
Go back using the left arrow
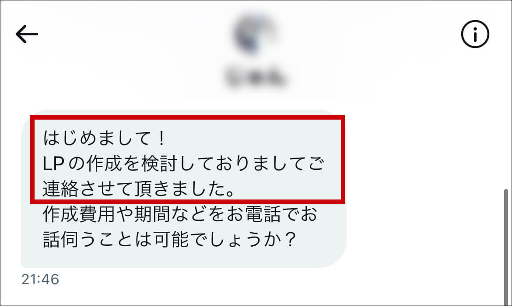pos(27,34)
